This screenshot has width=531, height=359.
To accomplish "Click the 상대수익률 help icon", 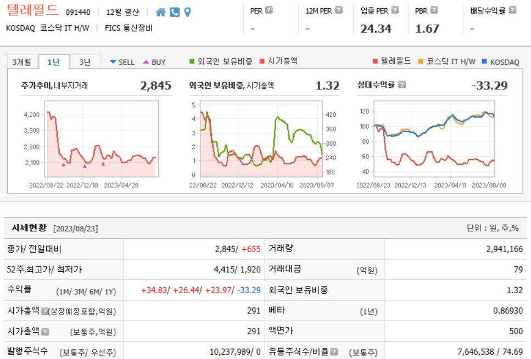I will pos(402,84).
